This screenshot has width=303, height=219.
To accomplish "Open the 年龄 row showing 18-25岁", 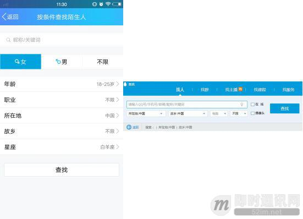I will click(62, 84).
